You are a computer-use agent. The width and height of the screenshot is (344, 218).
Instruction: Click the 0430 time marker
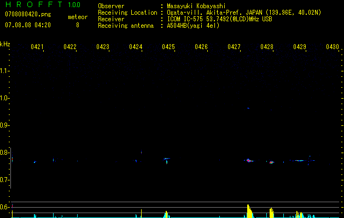click(333, 47)
